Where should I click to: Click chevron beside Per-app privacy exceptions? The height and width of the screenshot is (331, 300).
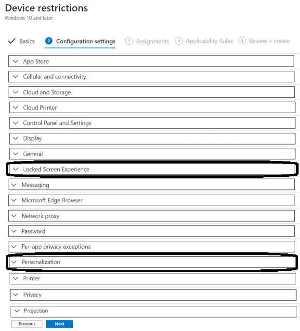pyautogui.click(x=14, y=247)
